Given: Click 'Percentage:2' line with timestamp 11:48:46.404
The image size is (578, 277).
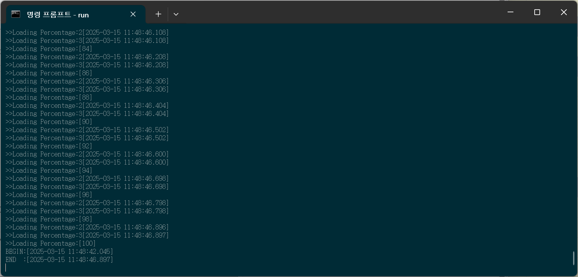Looking at the screenshot, I should (87, 105).
